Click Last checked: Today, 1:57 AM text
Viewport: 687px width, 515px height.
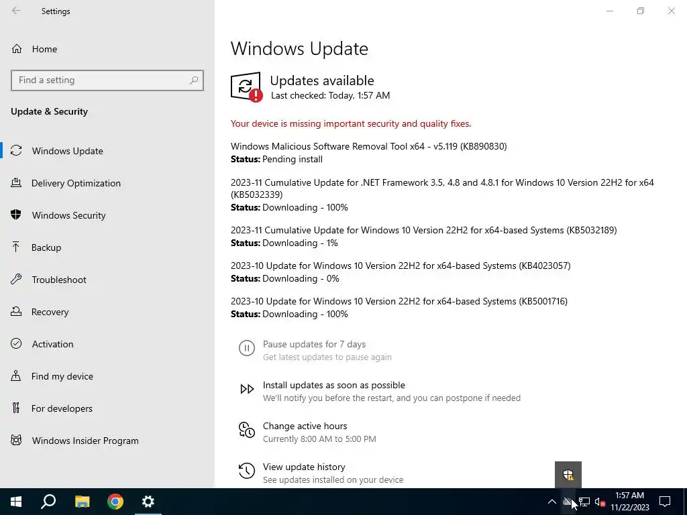(330, 95)
